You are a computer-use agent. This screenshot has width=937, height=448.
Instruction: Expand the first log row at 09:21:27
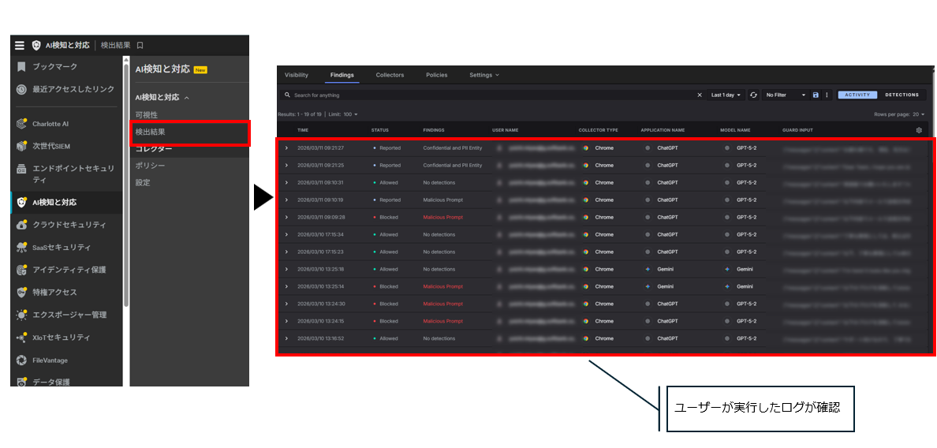pos(286,148)
